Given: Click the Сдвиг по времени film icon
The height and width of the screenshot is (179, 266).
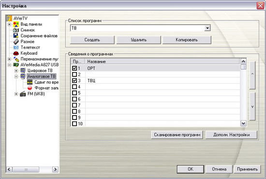Looking at the screenshot, I should (30, 82).
